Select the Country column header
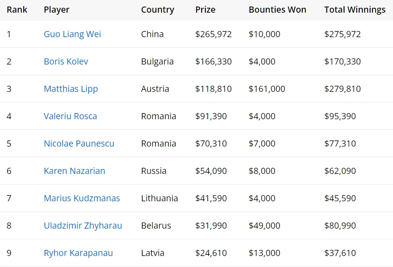This screenshot has height=267, width=393. point(157,10)
